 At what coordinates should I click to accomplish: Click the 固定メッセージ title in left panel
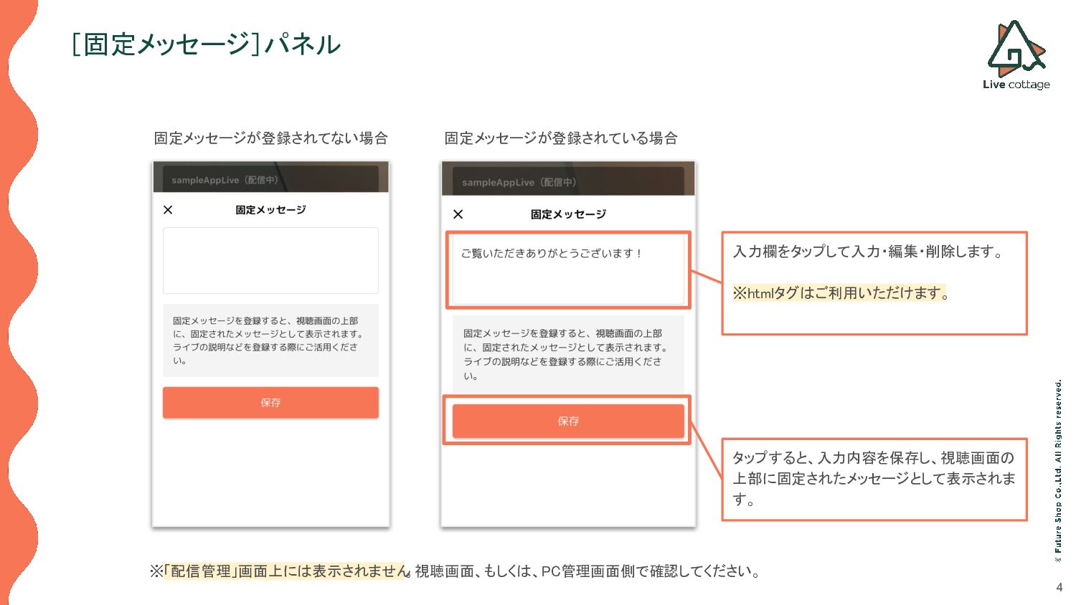pos(270,210)
